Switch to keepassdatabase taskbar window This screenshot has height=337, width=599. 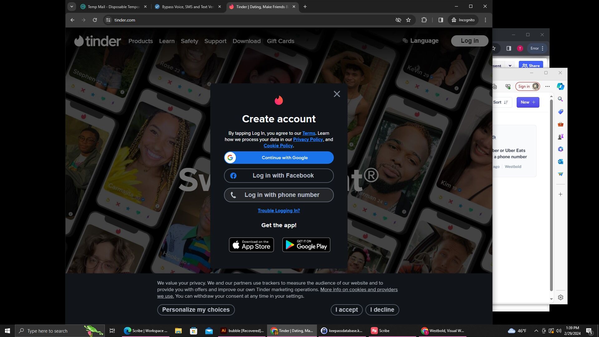pyautogui.click(x=342, y=331)
